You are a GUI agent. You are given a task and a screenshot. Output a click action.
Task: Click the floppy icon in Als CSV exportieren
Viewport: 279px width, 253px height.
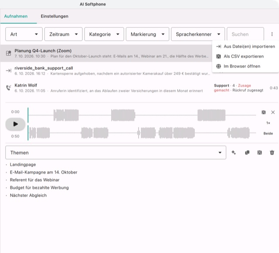[x=218, y=56]
